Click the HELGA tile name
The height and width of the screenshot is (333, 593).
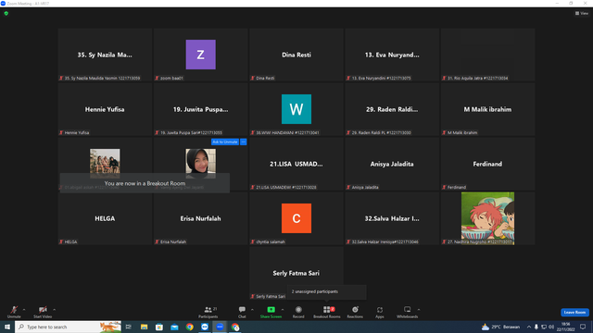click(x=105, y=218)
